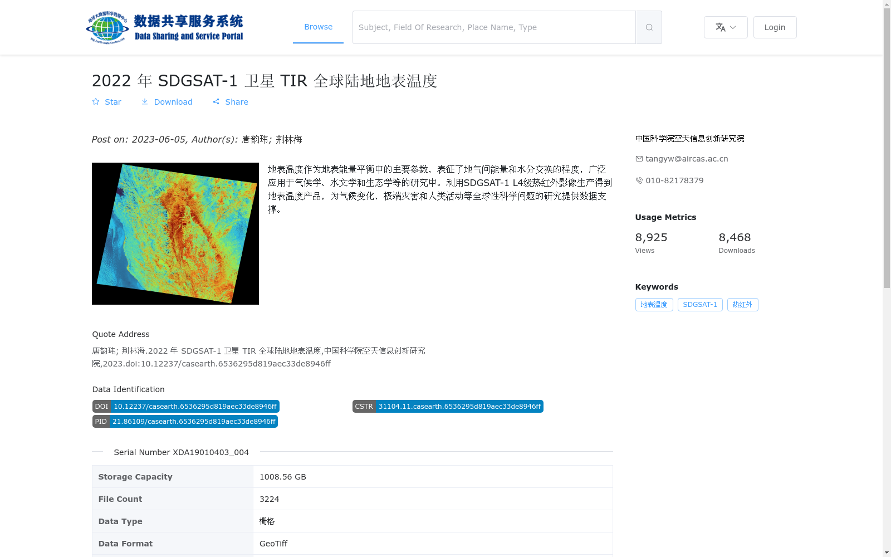
Task: Click the Data Type value 栅格
Action: tap(267, 521)
